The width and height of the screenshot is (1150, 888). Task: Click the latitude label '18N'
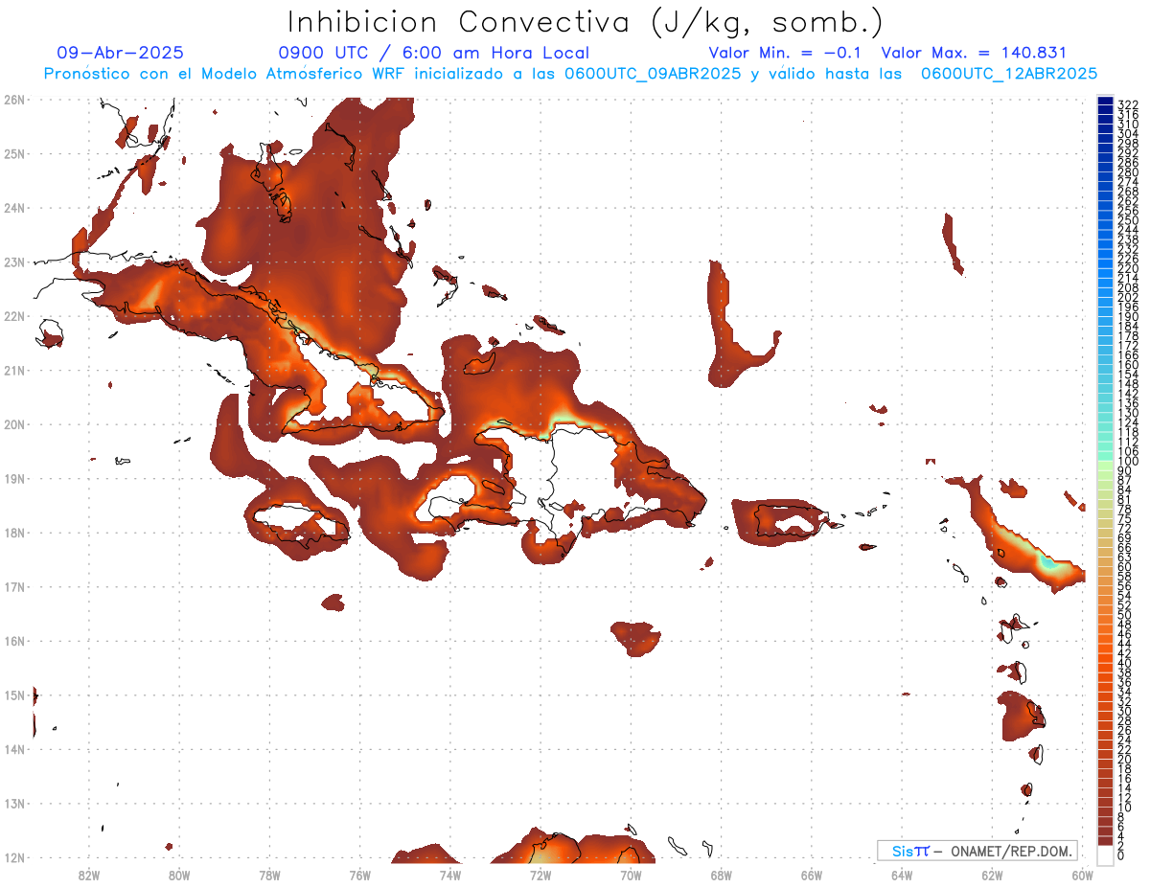point(14,533)
